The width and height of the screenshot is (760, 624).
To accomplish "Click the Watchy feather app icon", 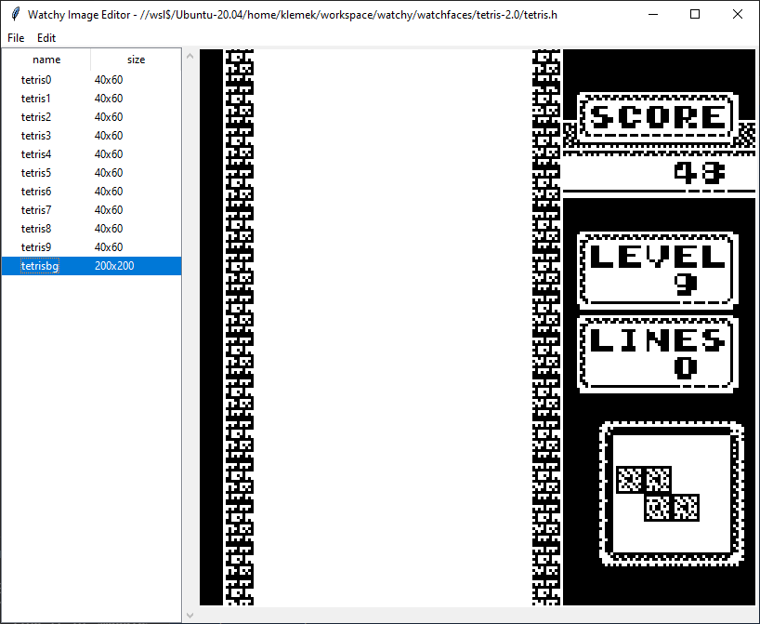I will (15, 15).
